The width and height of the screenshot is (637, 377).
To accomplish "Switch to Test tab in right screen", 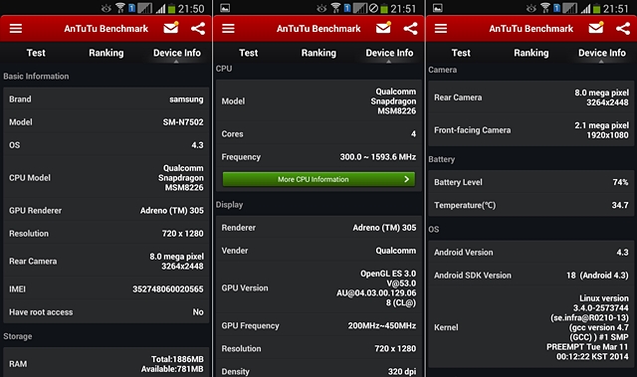I will coord(461,53).
